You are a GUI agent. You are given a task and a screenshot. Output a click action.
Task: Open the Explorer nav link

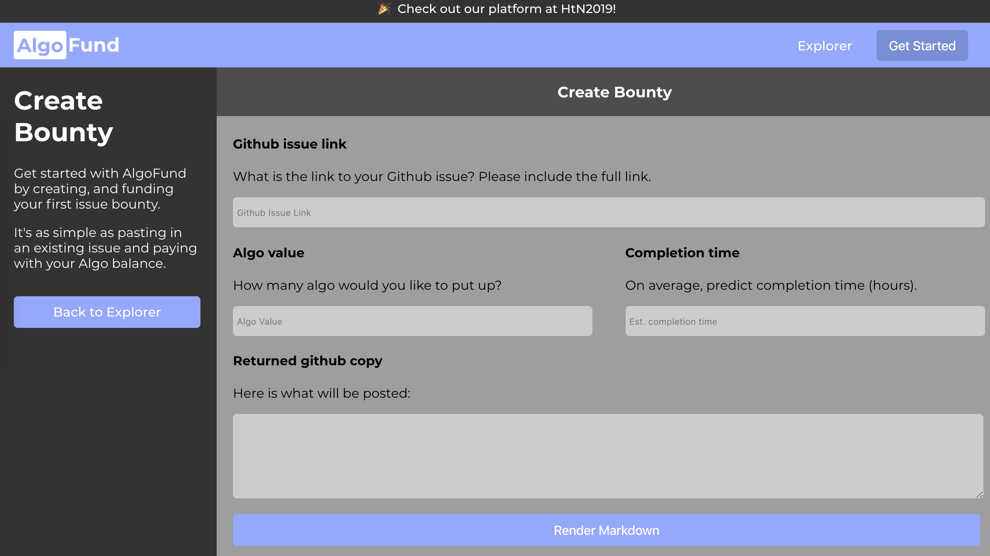[824, 46]
